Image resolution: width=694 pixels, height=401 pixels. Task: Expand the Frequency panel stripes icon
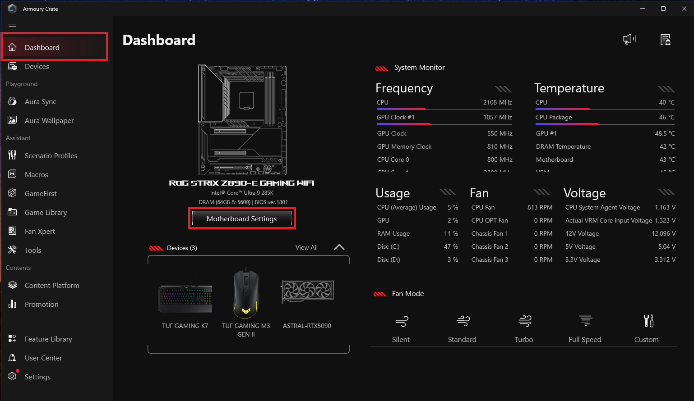pos(503,89)
